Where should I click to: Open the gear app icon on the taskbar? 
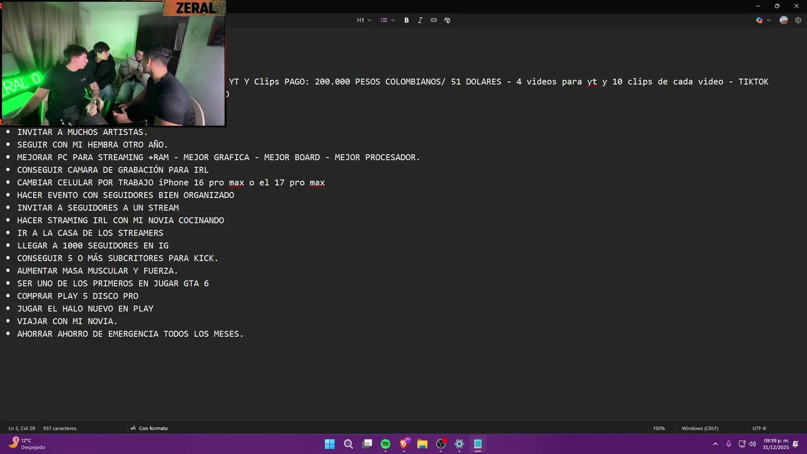coord(459,444)
